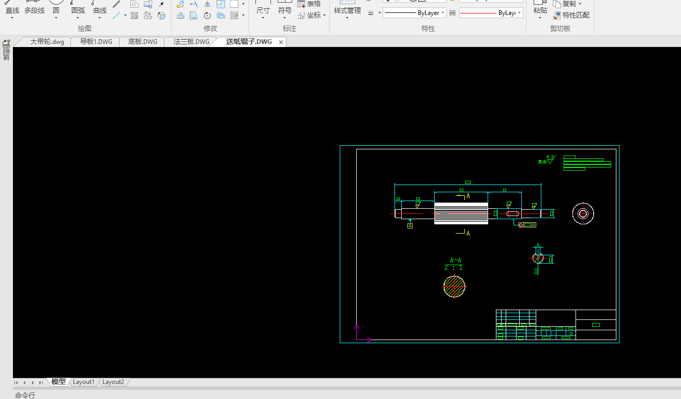Close the 送纸辊子.DWG tab
Image resolution: width=681 pixels, height=399 pixels.
coord(281,42)
